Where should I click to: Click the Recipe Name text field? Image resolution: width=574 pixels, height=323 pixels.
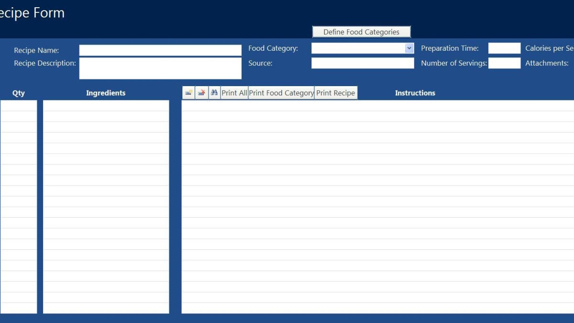(160, 50)
